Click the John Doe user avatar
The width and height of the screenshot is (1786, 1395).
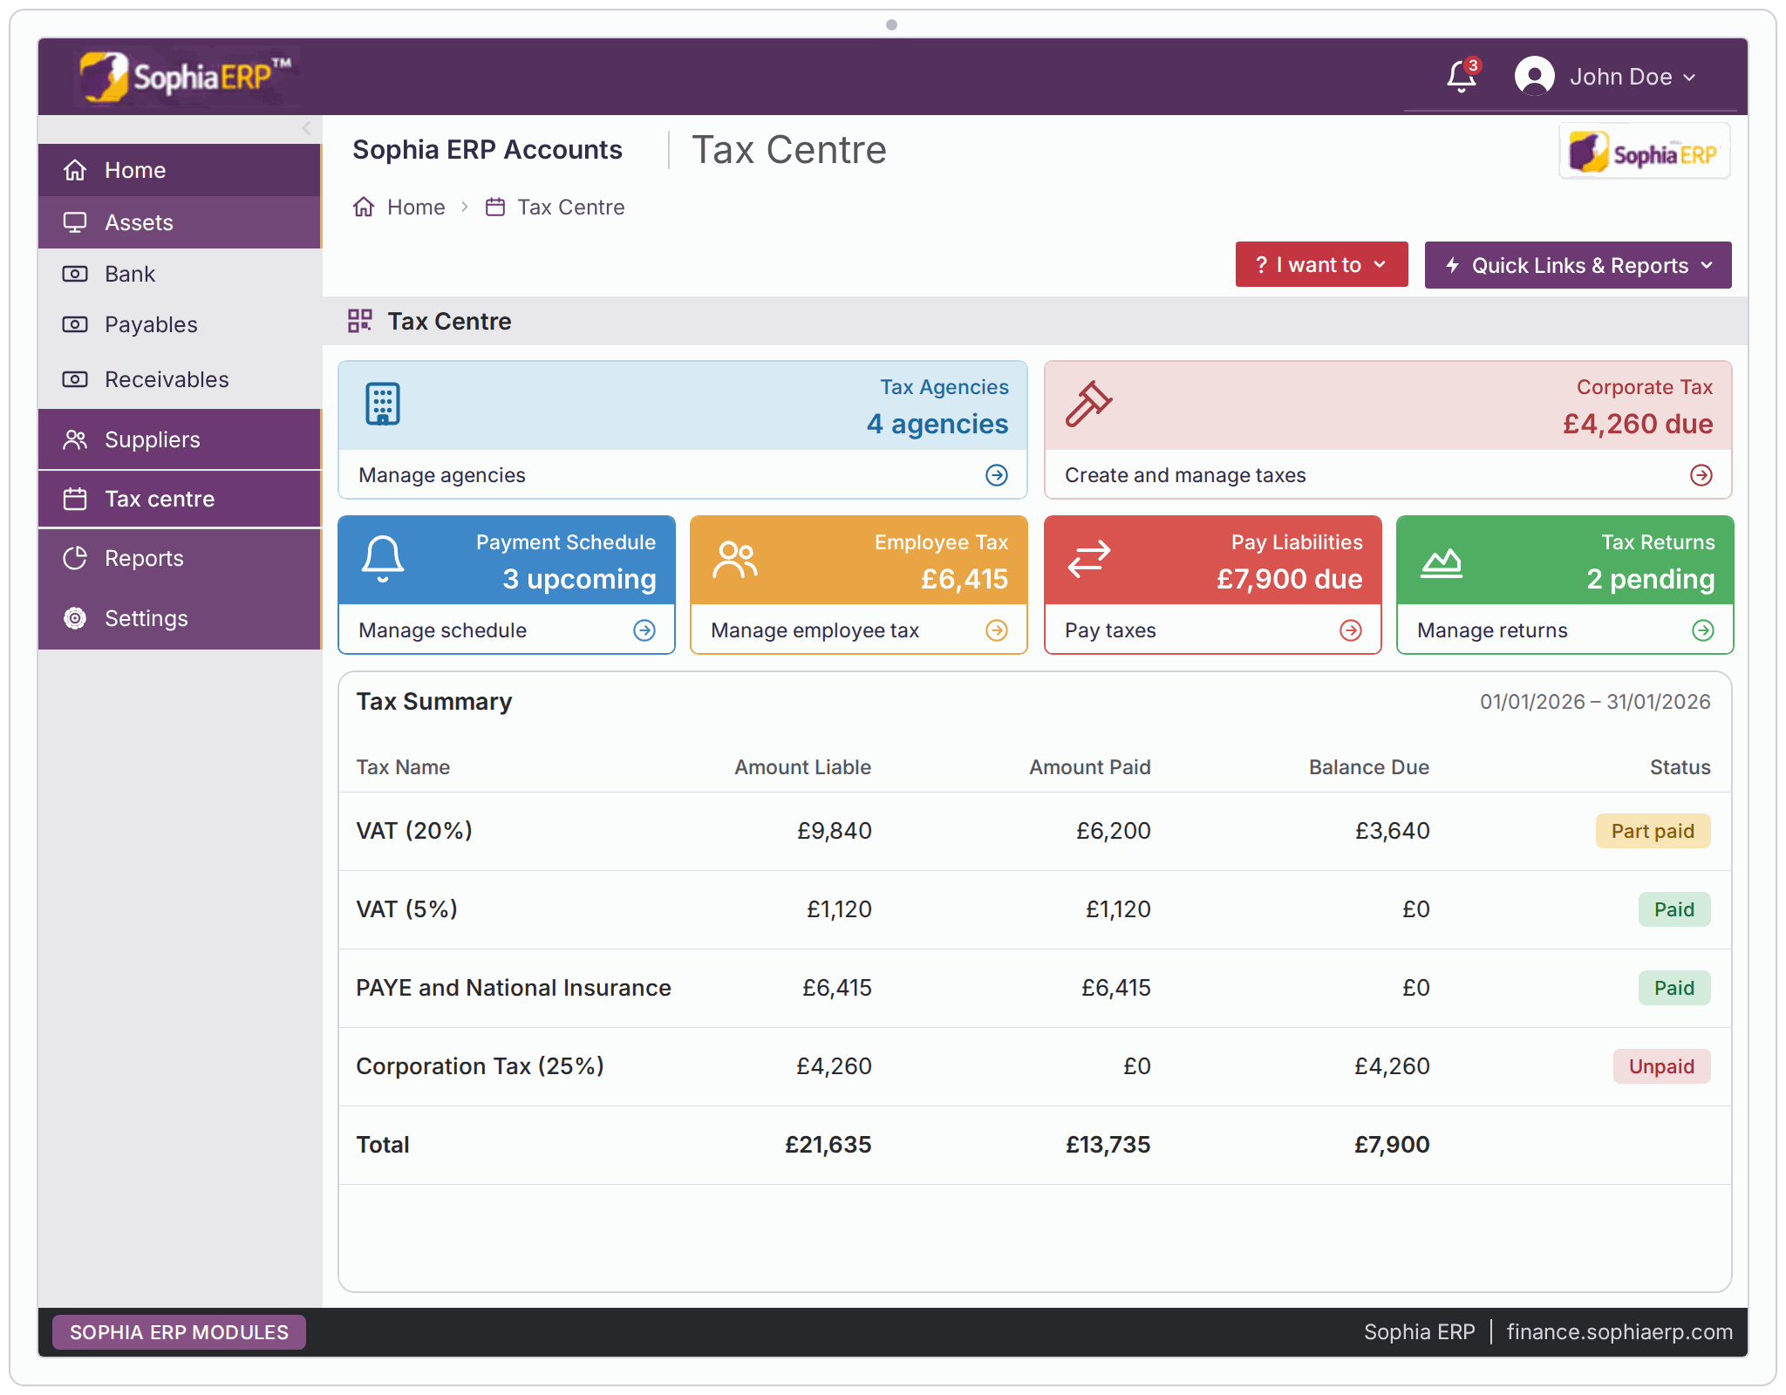tap(1534, 77)
